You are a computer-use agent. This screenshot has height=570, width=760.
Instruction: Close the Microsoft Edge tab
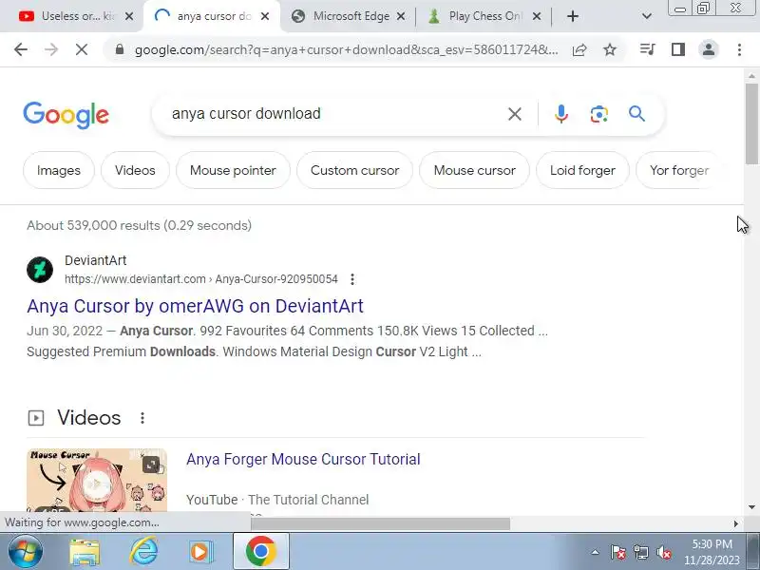click(401, 16)
